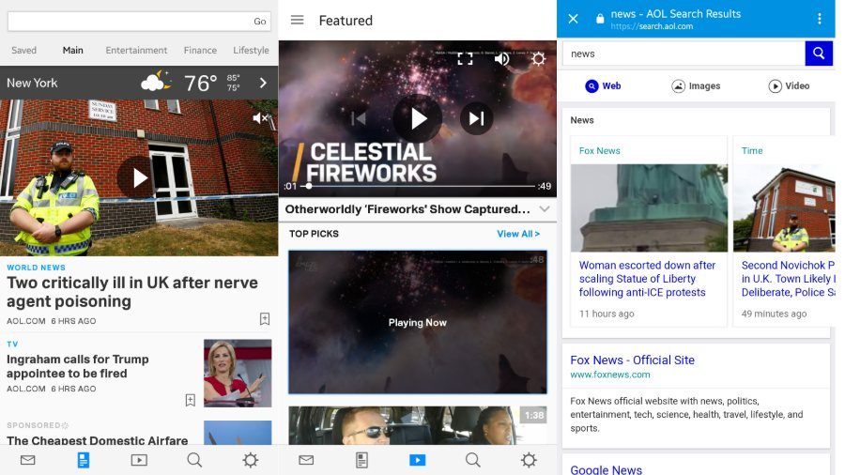The width and height of the screenshot is (845, 475).
Task: Open the Google News result link
Action: point(607,469)
